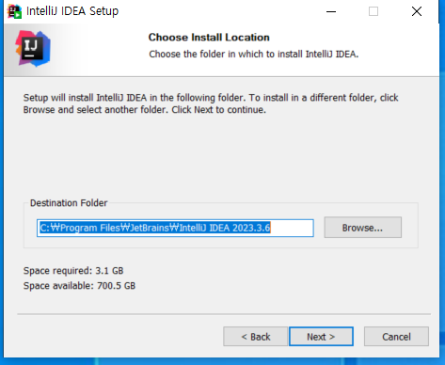Viewport: 445px width, 365px height.
Task: Open the Browse... folder picker
Action: click(x=362, y=228)
